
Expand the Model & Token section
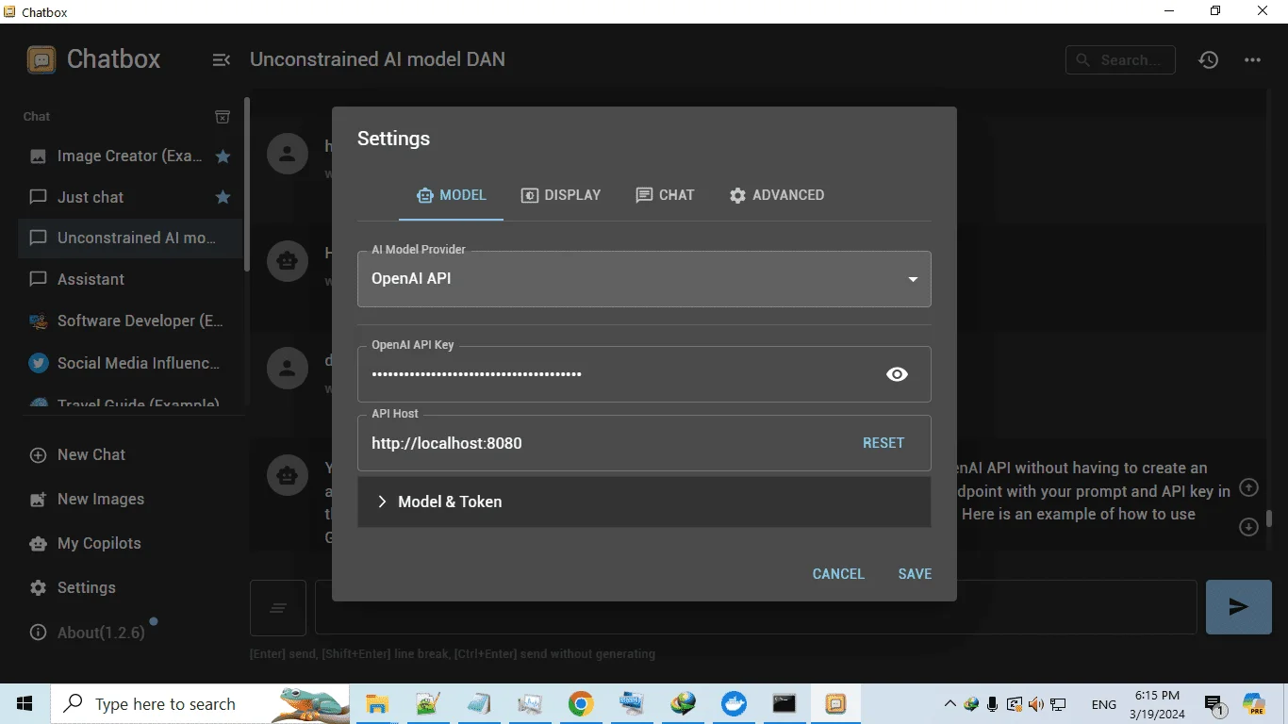(x=644, y=502)
